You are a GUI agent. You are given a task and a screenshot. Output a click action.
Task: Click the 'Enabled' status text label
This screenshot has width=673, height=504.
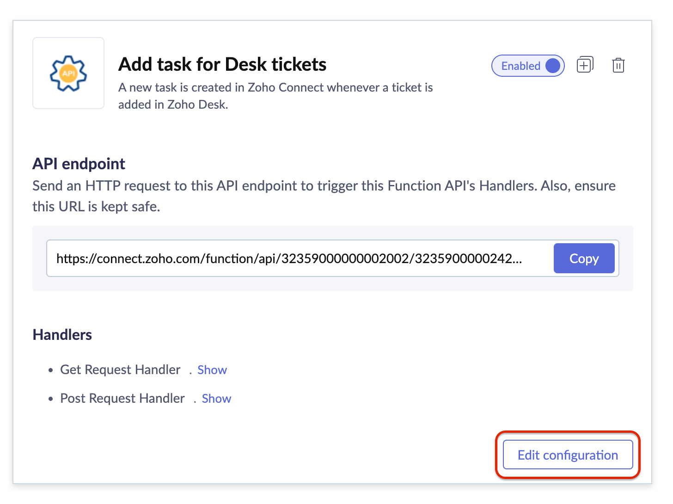(x=520, y=66)
